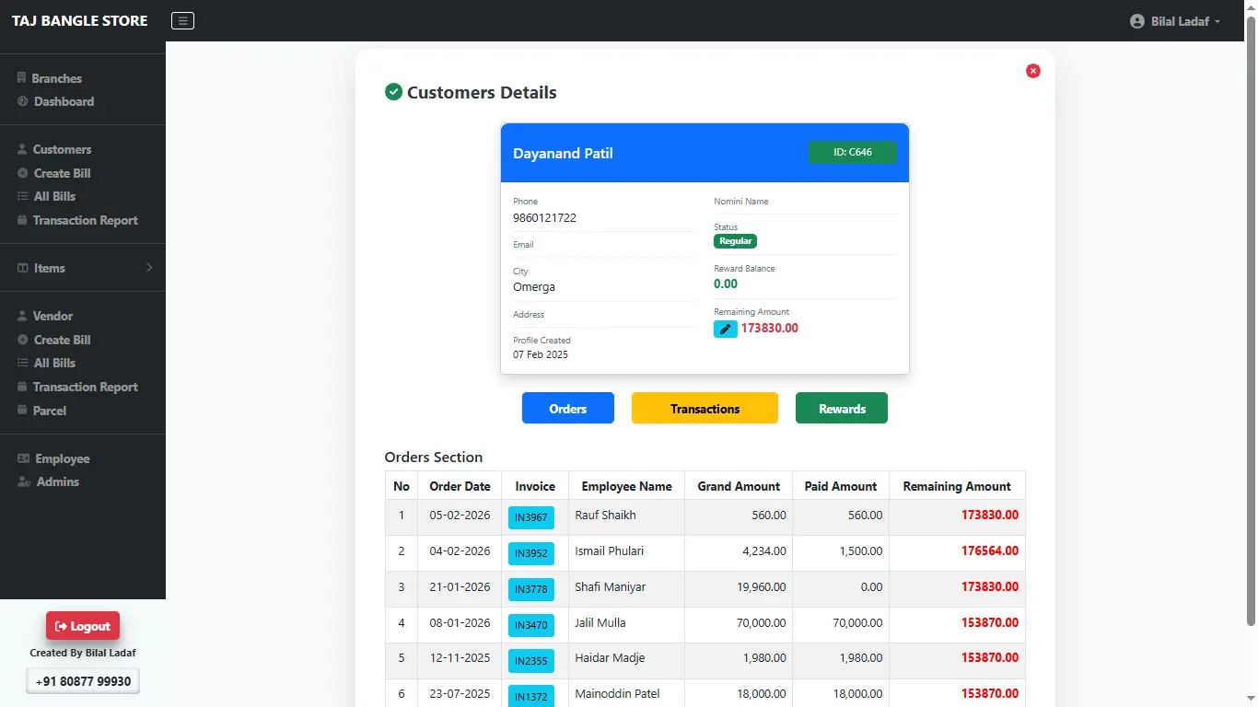Open the Customers section icon in sidebar
This screenshot has height=707, width=1258.
click(x=21, y=149)
